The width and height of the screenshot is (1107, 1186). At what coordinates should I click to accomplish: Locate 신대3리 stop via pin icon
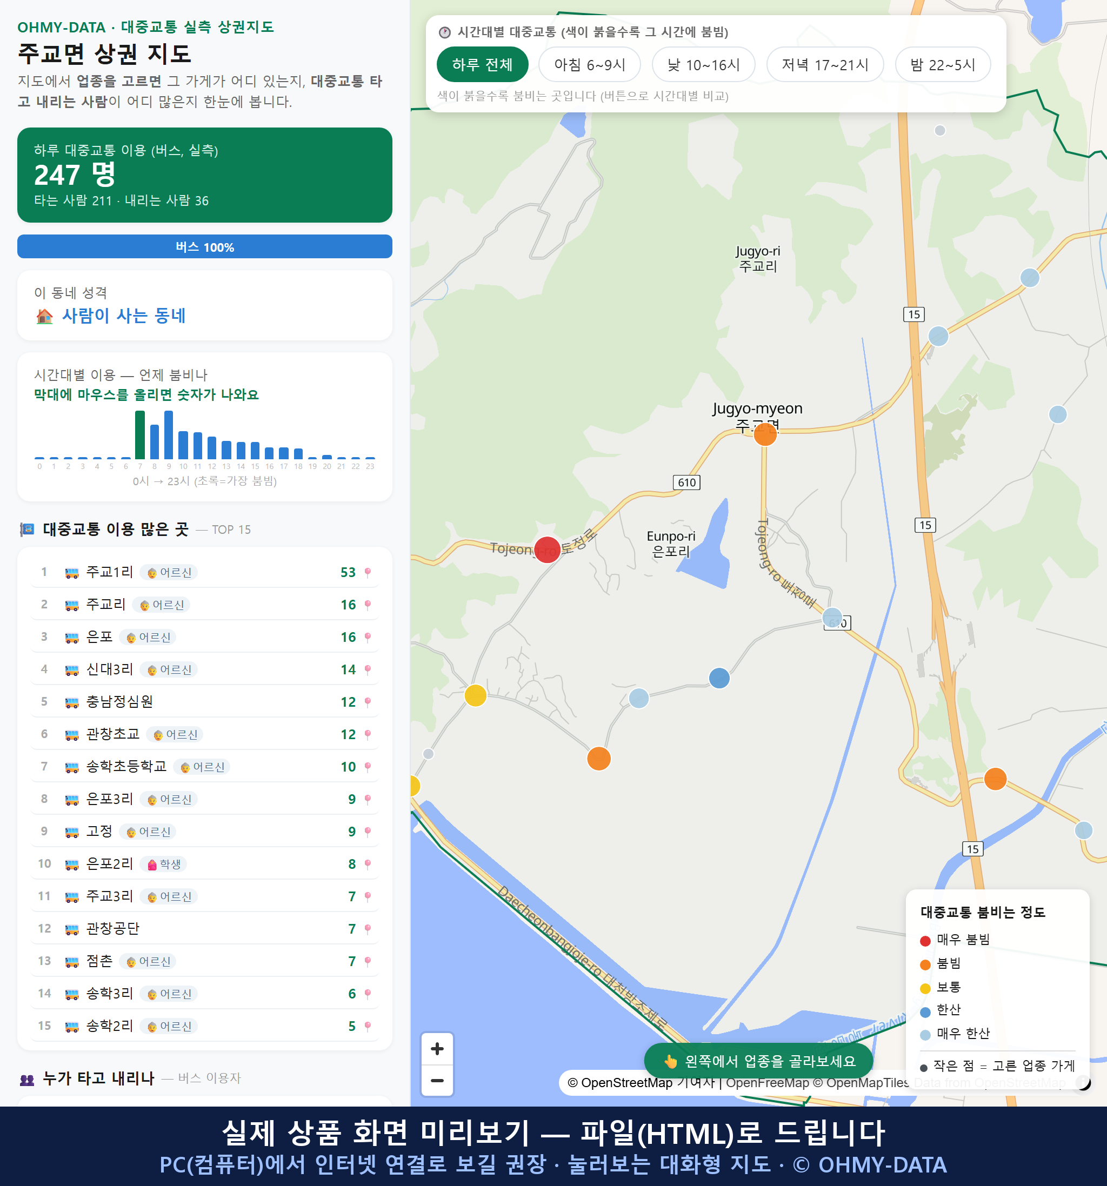tap(368, 670)
